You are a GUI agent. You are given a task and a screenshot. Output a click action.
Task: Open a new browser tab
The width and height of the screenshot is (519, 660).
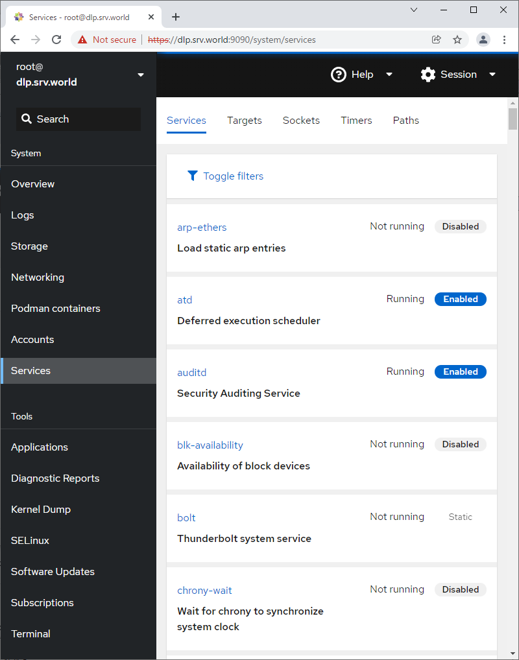(x=176, y=17)
